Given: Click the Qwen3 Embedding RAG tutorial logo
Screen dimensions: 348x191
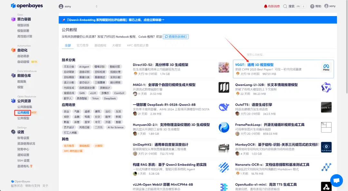Looking at the screenshot, I should 224,167.
